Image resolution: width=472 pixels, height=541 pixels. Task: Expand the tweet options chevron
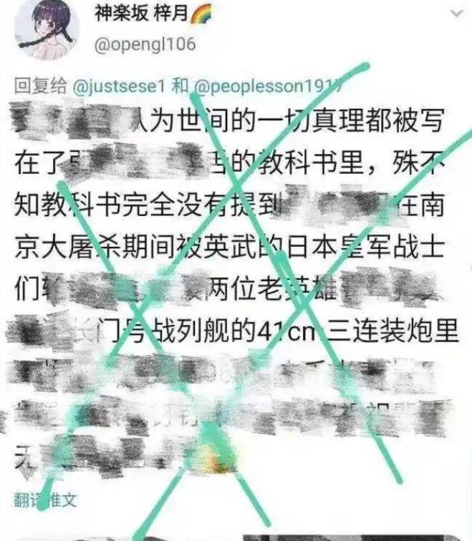[x=457, y=14]
